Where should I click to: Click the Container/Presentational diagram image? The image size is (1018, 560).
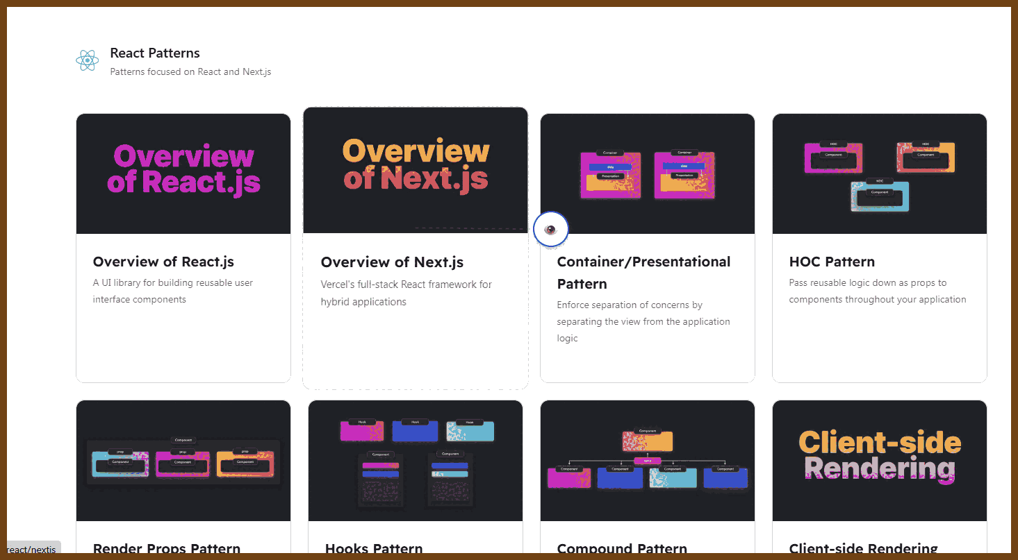(647, 173)
